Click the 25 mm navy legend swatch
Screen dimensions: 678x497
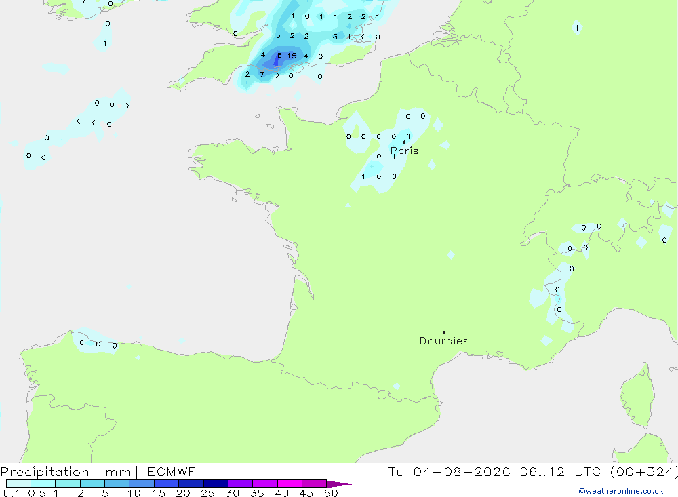(x=216, y=483)
